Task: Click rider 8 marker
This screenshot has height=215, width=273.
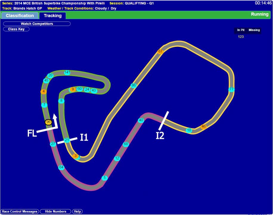Action: (x=61, y=101)
